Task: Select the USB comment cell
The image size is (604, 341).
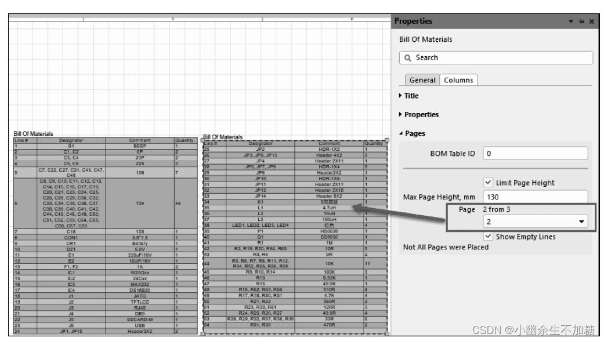Action: (x=140, y=325)
